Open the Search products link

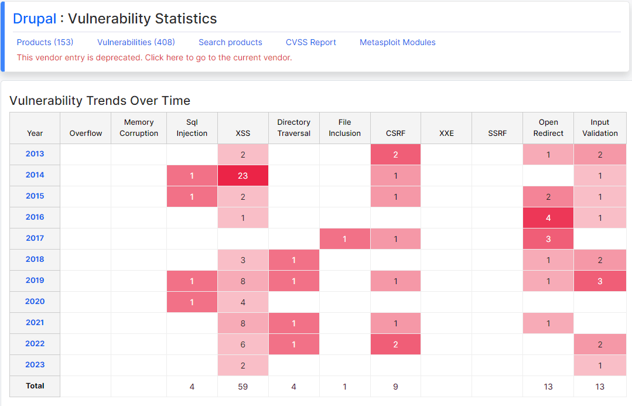coord(230,42)
